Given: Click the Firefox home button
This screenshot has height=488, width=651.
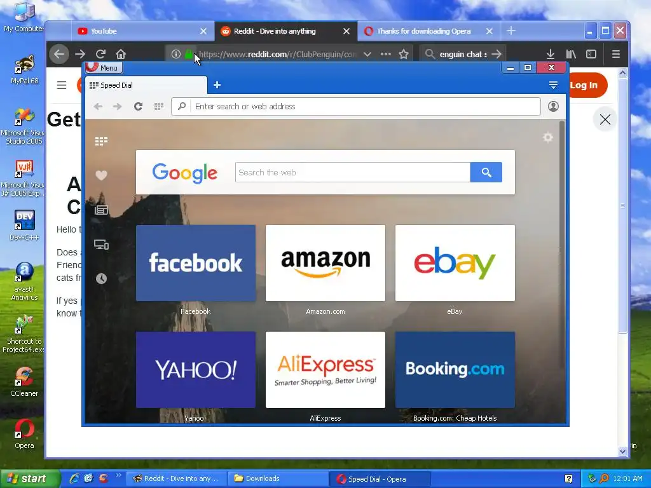Looking at the screenshot, I should (121, 54).
